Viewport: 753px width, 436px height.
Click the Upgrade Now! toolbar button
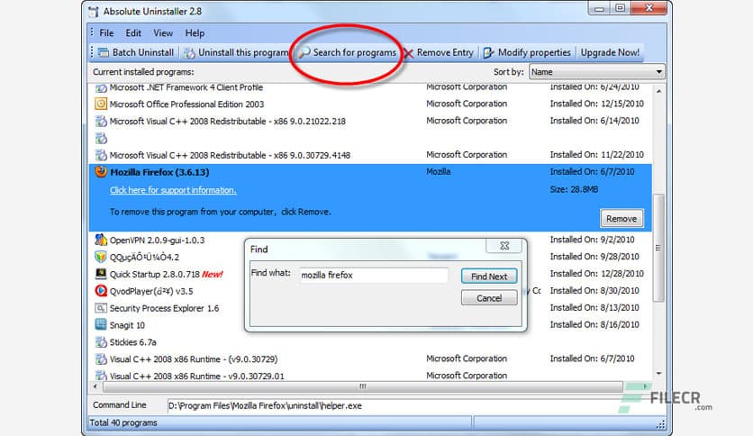click(x=610, y=52)
